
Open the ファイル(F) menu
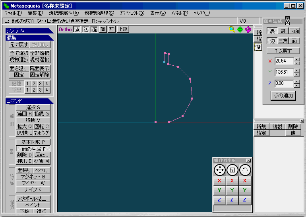(x=14, y=13)
